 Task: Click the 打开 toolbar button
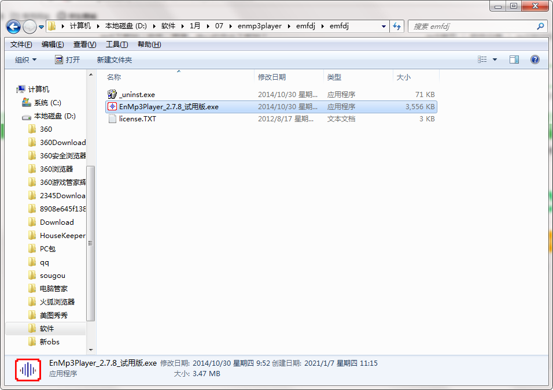[x=67, y=60]
